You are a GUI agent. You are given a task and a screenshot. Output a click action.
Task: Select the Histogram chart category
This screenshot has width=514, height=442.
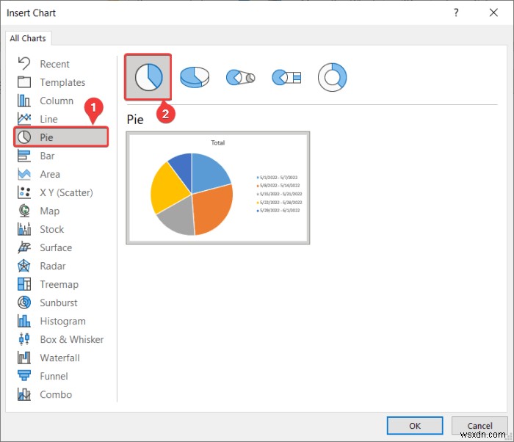pos(62,321)
